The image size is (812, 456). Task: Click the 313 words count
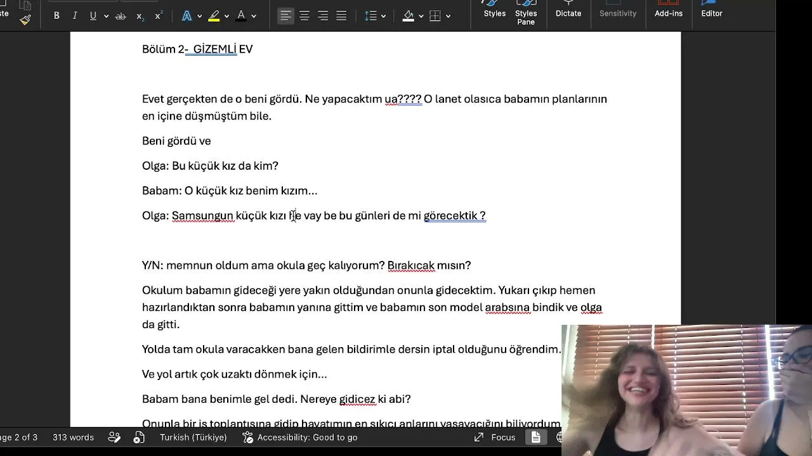click(x=73, y=437)
